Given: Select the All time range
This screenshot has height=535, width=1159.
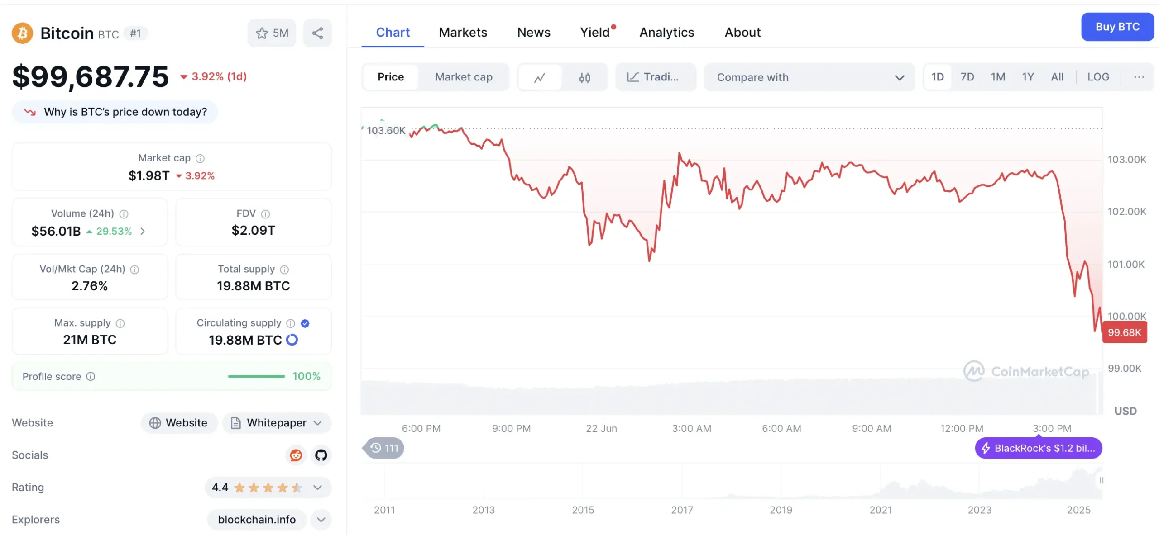Looking at the screenshot, I should pyautogui.click(x=1057, y=77).
